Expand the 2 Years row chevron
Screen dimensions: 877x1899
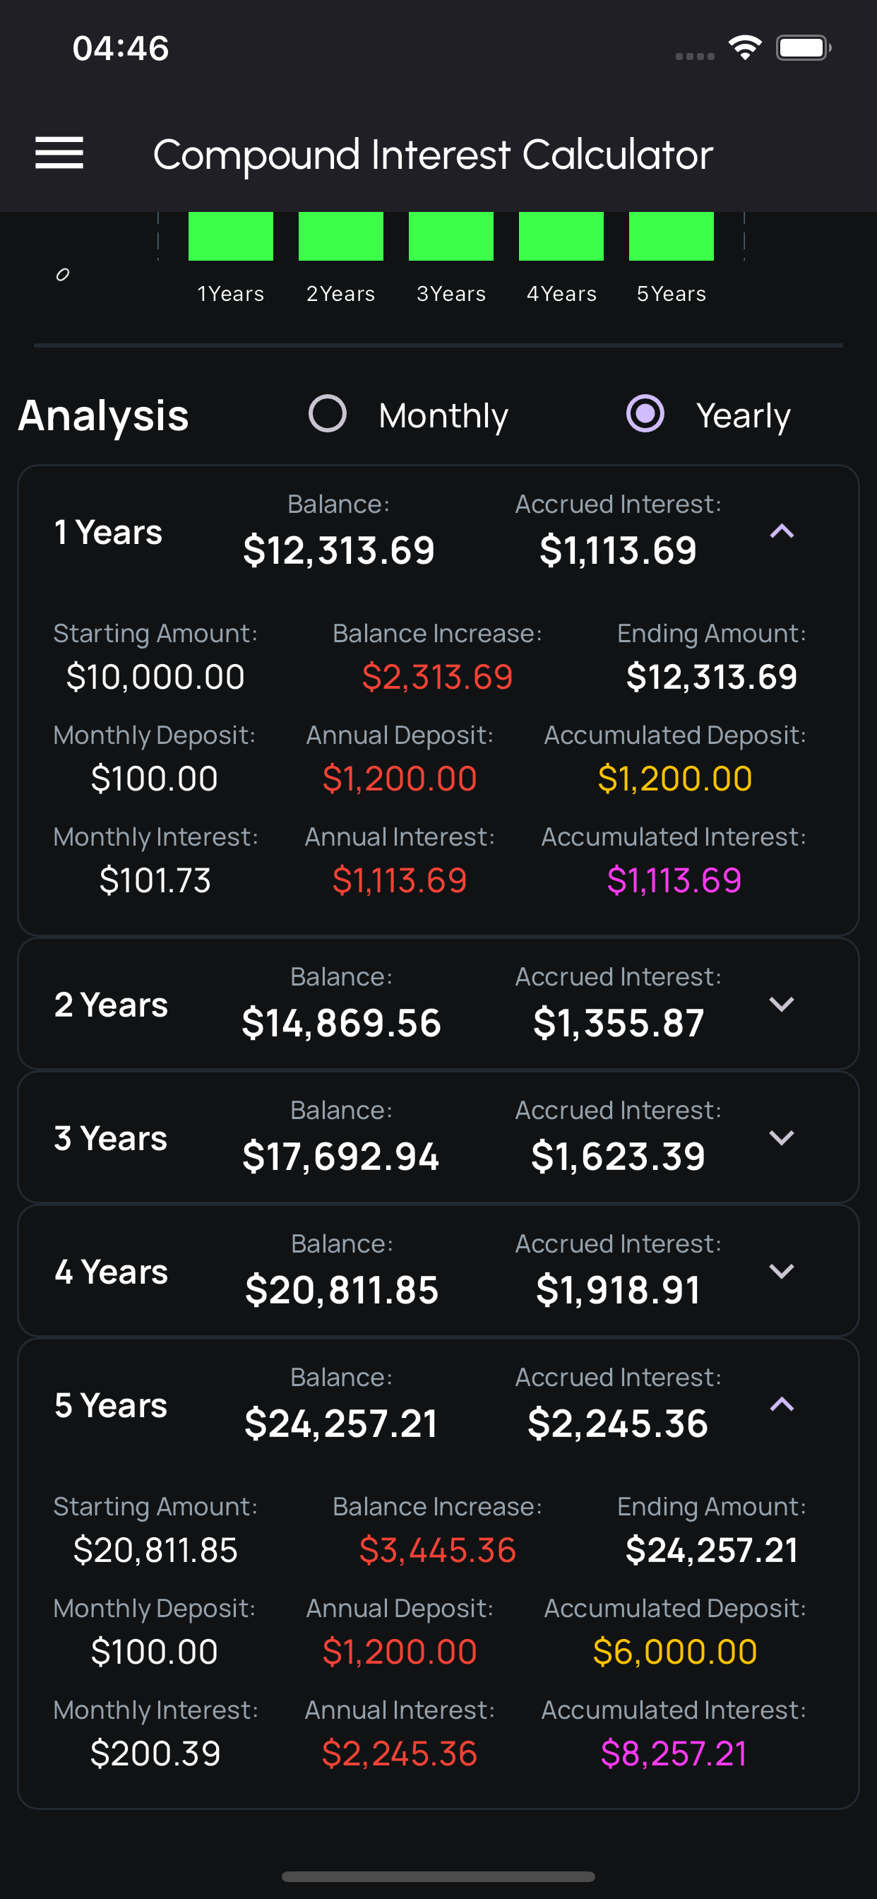pyautogui.click(x=781, y=1004)
